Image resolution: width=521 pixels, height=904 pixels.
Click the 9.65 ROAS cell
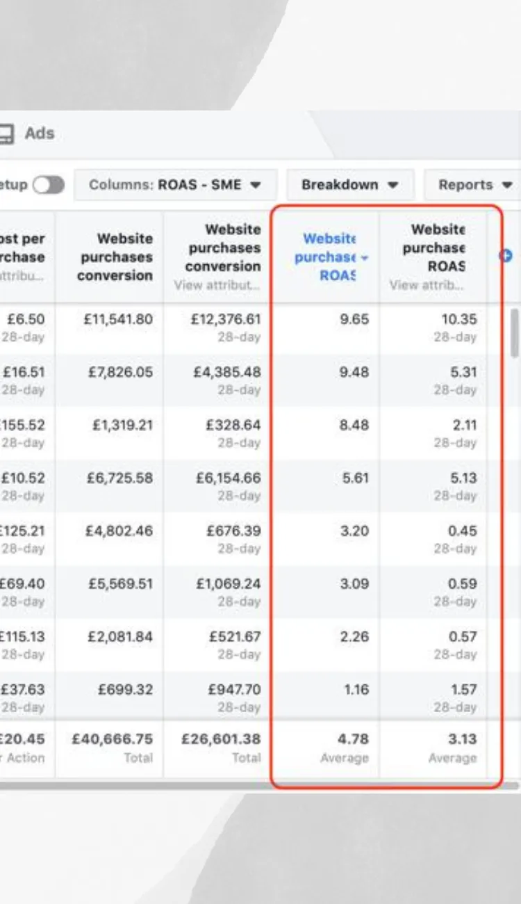pyautogui.click(x=354, y=320)
